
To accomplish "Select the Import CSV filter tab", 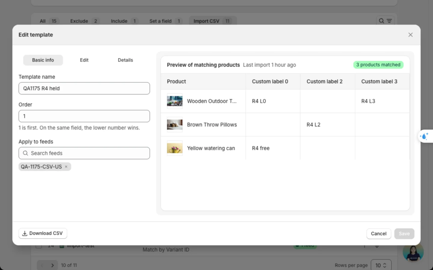I will point(213,21).
